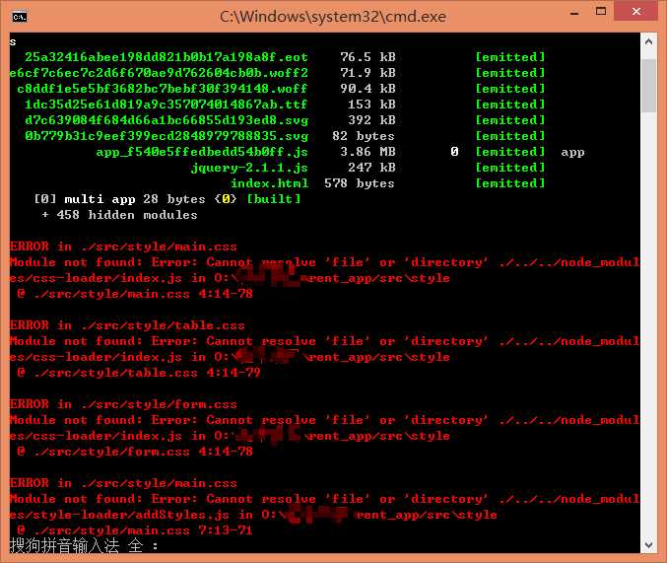Click the 392 kB size value

coord(371,120)
